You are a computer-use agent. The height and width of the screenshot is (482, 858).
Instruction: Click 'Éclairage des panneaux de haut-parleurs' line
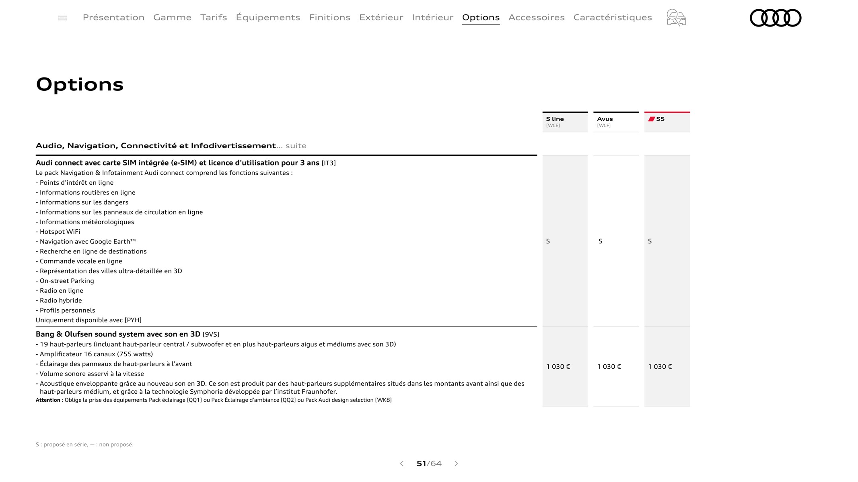coord(114,364)
